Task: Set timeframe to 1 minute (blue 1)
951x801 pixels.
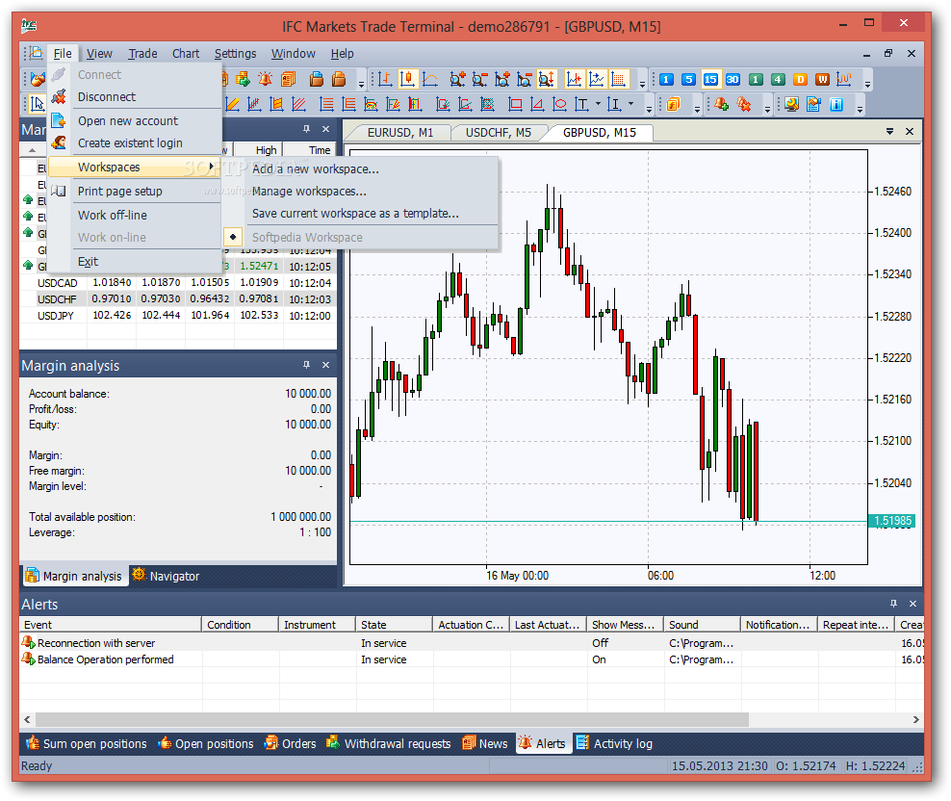Action: [x=666, y=80]
